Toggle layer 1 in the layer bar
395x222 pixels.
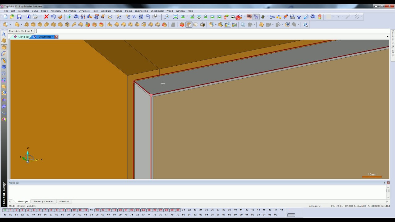(11, 210)
